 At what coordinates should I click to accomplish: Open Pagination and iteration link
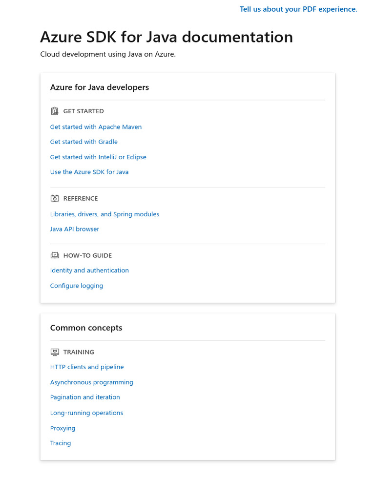click(85, 397)
